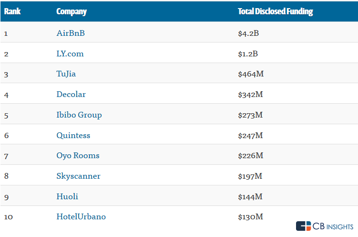Click the CB Insights logo icon
The height and width of the screenshot is (237, 358).
303,226
